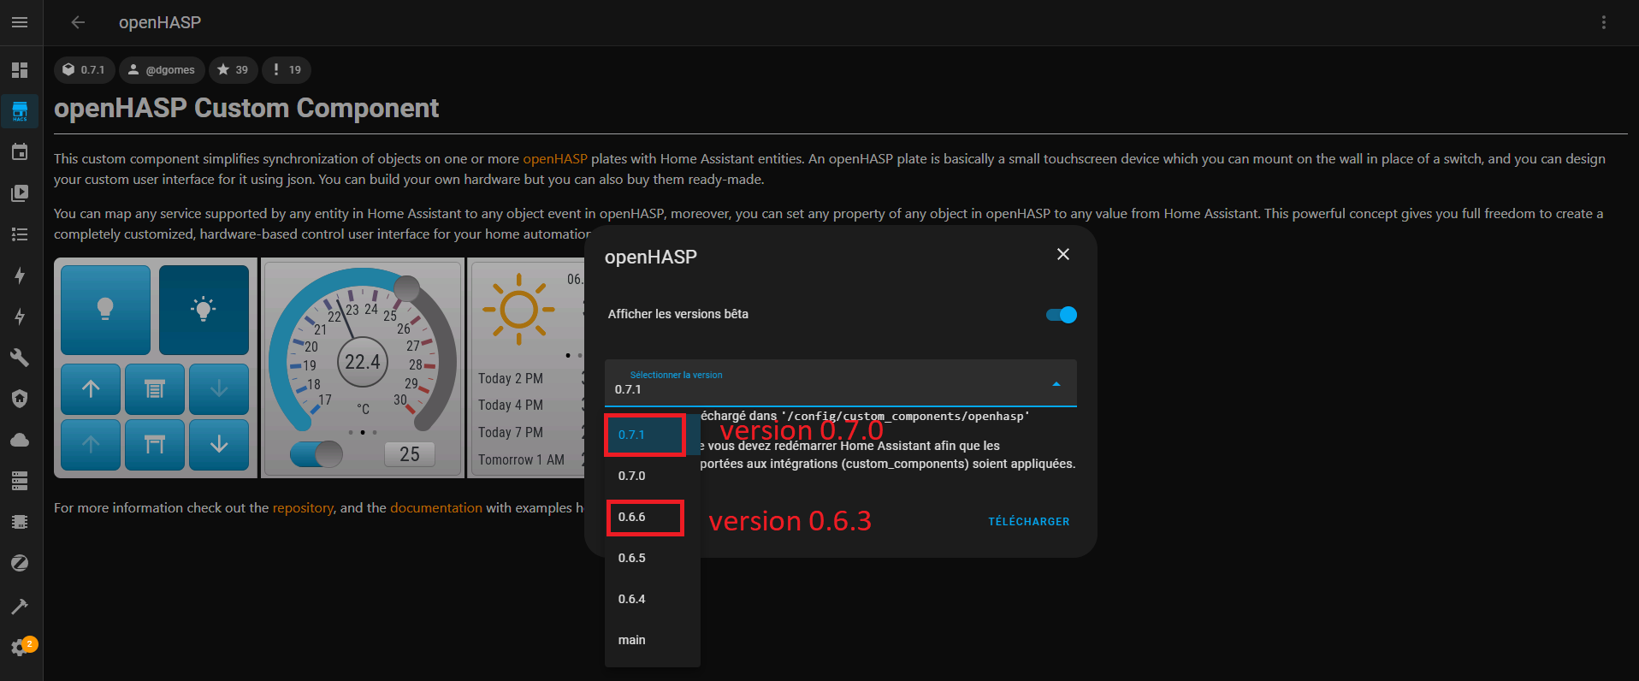Select the main branch option

click(653, 640)
